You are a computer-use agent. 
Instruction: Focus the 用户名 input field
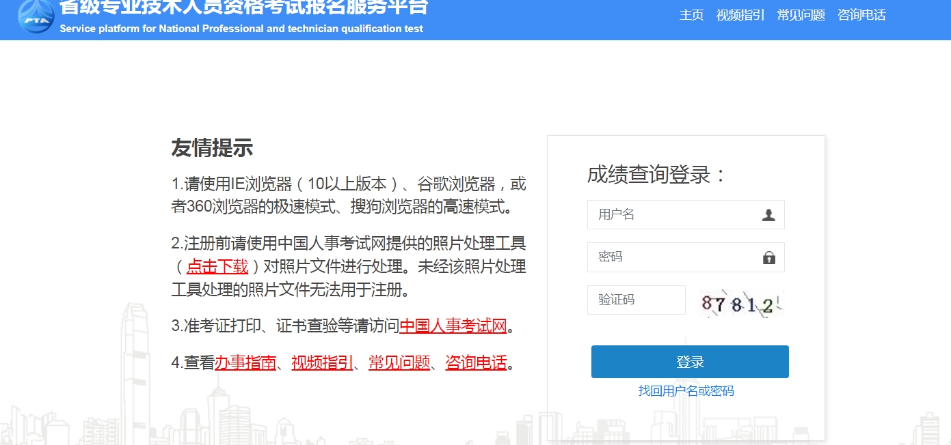click(686, 214)
